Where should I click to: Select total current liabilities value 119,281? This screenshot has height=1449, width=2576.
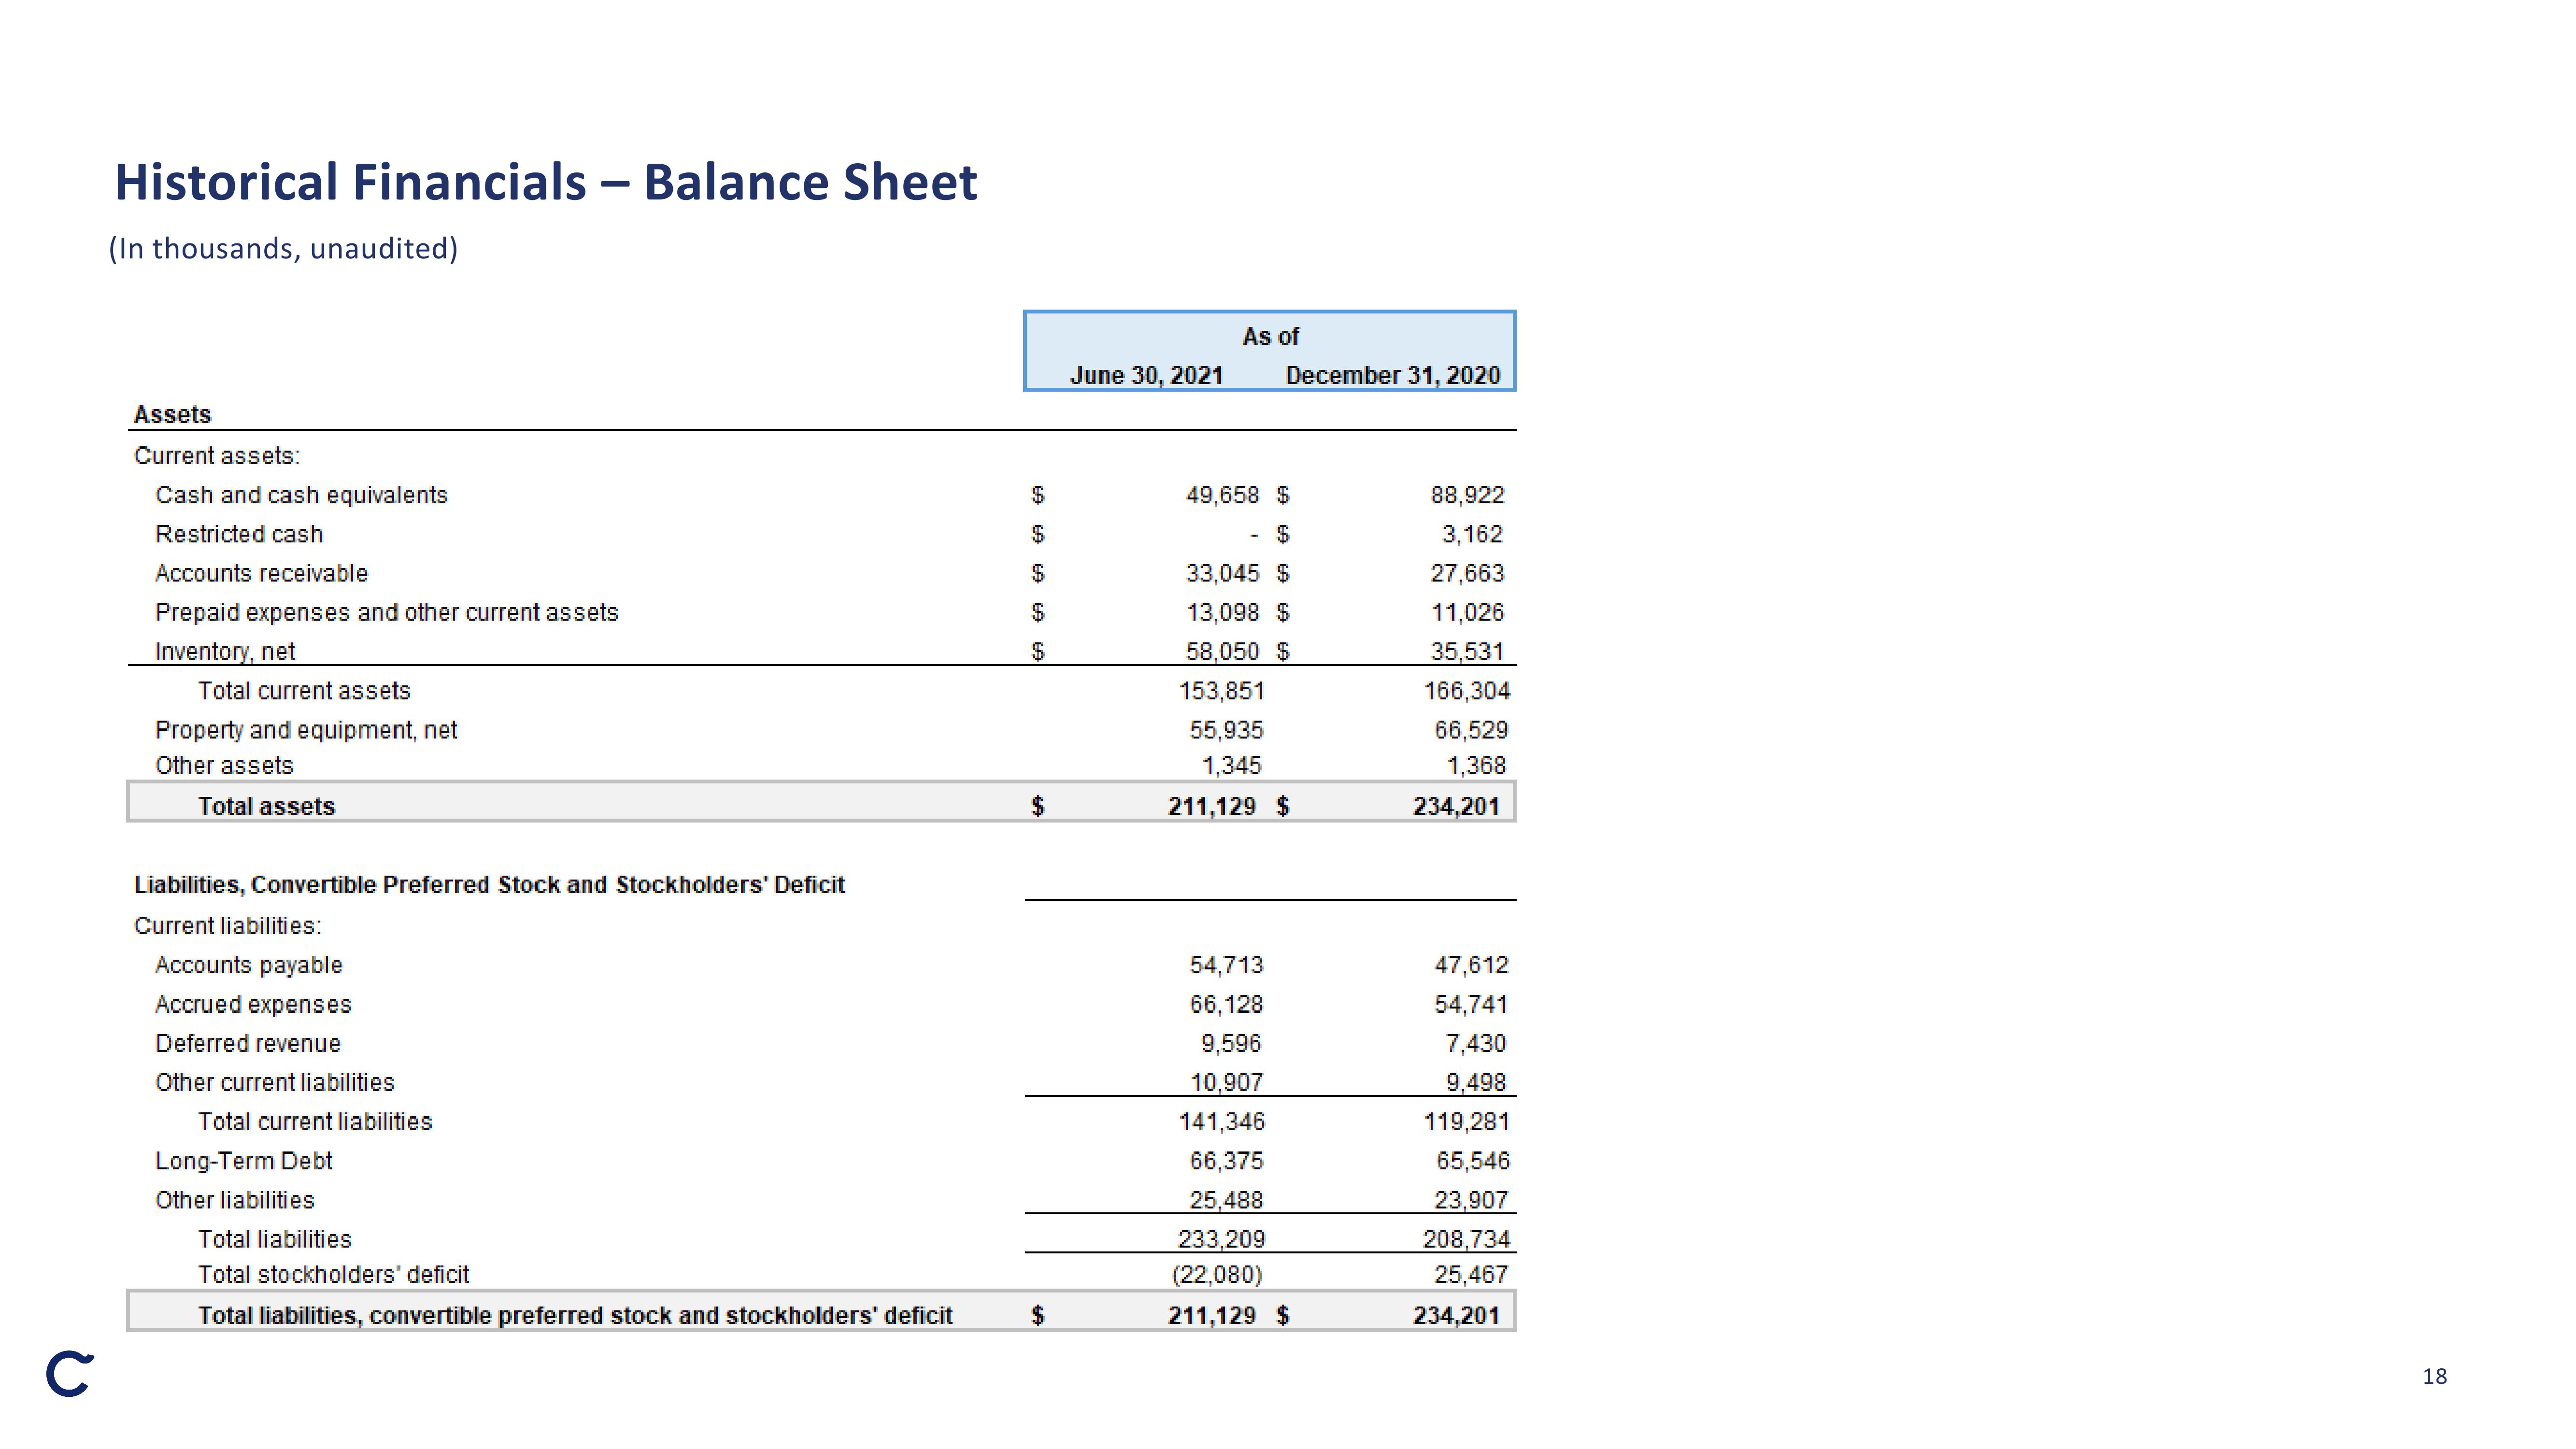(x=1467, y=1122)
